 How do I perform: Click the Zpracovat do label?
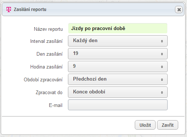pos(49,92)
